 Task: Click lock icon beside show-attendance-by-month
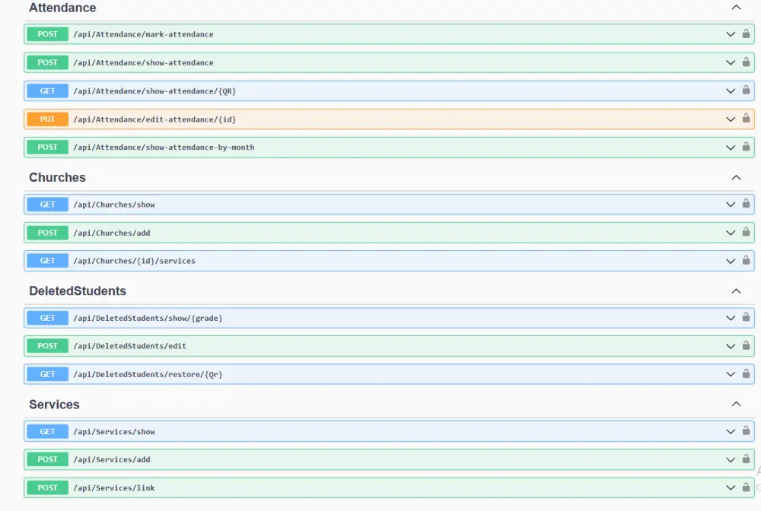click(x=745, y=147)
